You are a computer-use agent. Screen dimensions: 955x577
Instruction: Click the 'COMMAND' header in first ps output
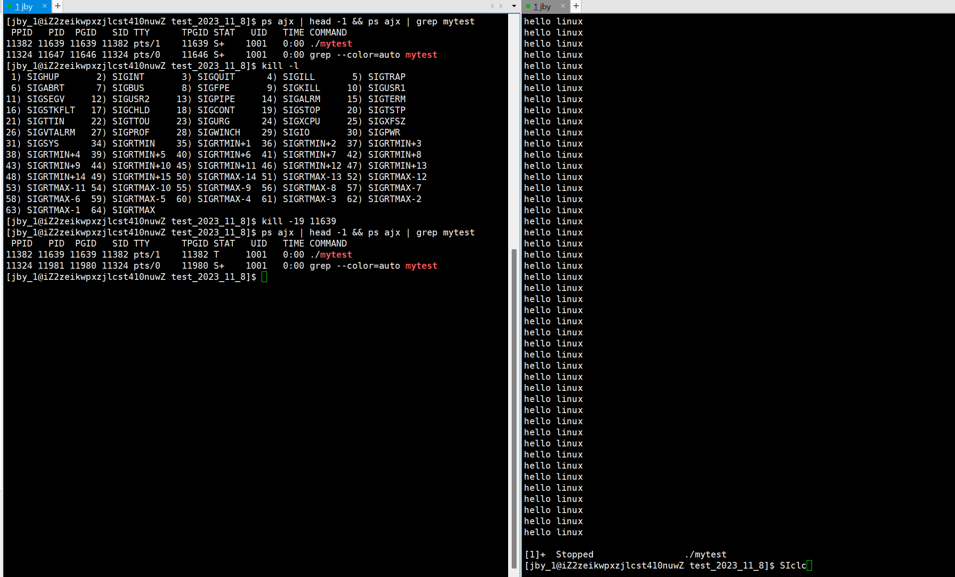(x=328, y=32)
